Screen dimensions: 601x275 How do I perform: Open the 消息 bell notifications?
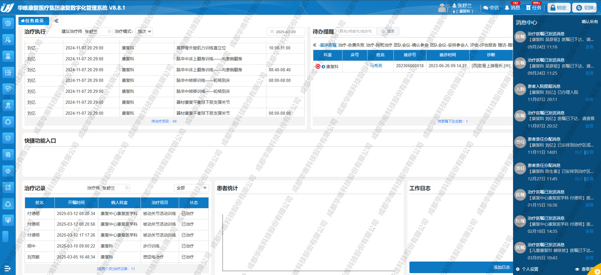pyautogui.click(x=512, y=8)
